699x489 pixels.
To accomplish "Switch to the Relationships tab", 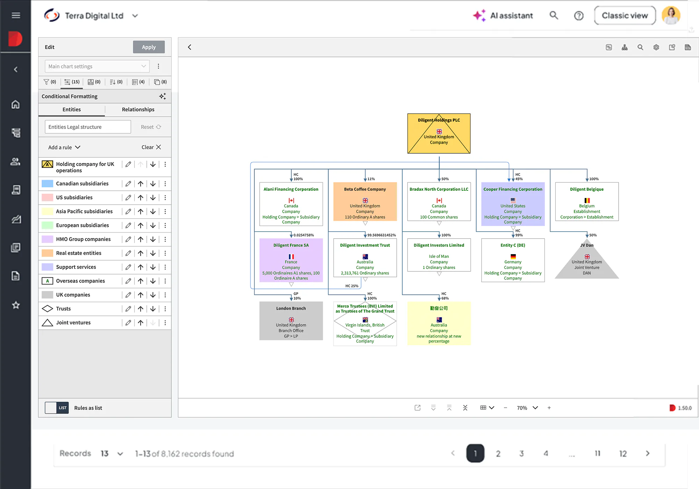I will (x=138, y=110).
